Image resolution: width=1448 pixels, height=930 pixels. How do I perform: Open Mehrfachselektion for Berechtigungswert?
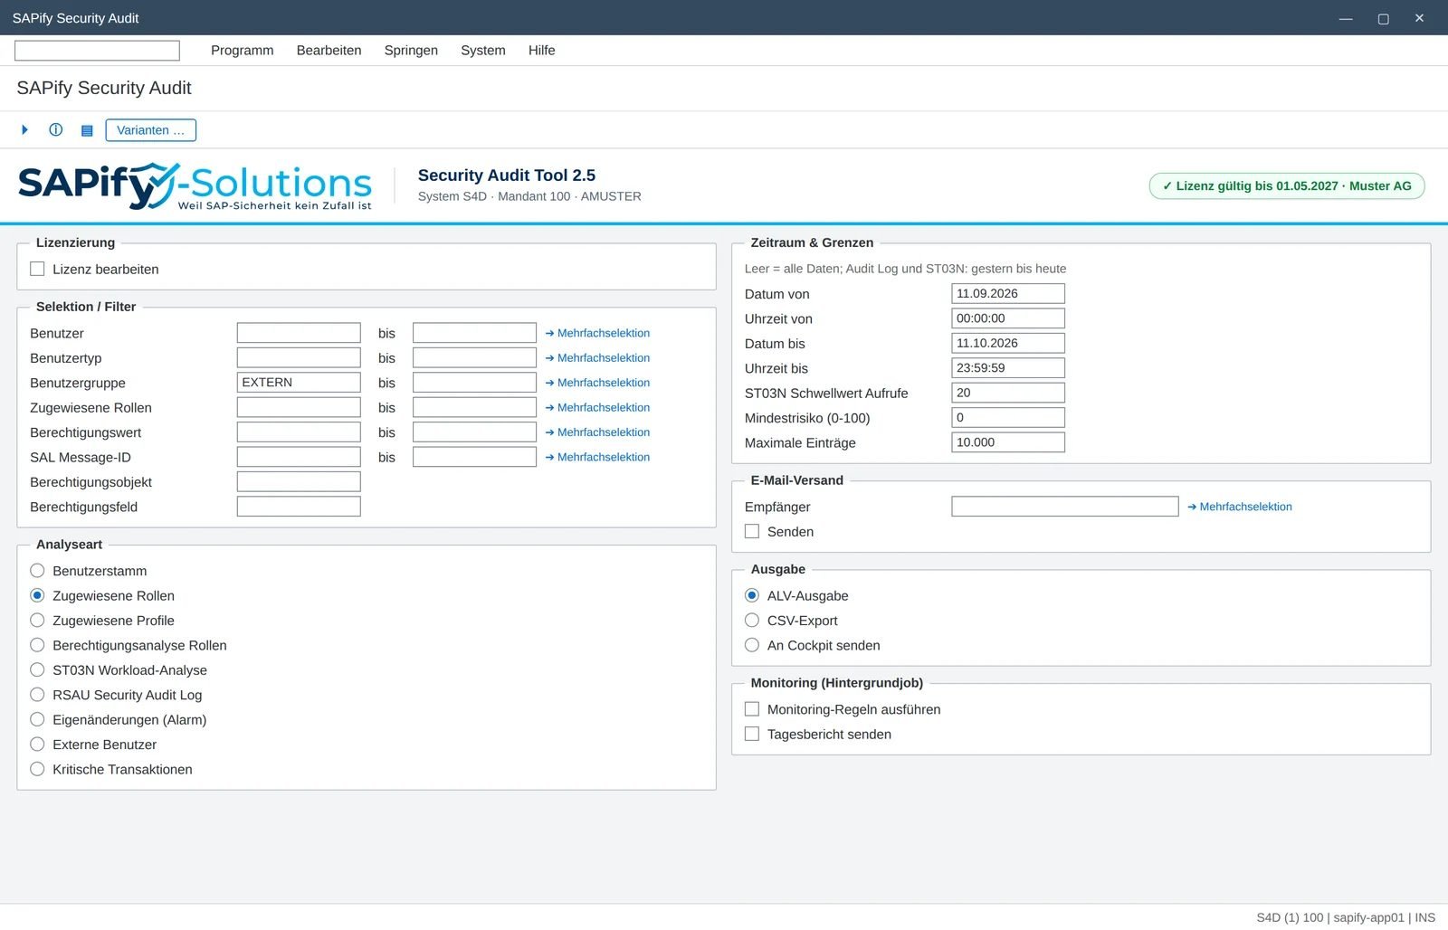pos(597,432)
